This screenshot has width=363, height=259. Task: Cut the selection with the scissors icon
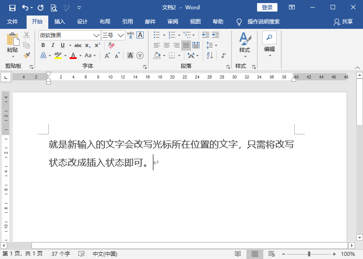[27, 35]
